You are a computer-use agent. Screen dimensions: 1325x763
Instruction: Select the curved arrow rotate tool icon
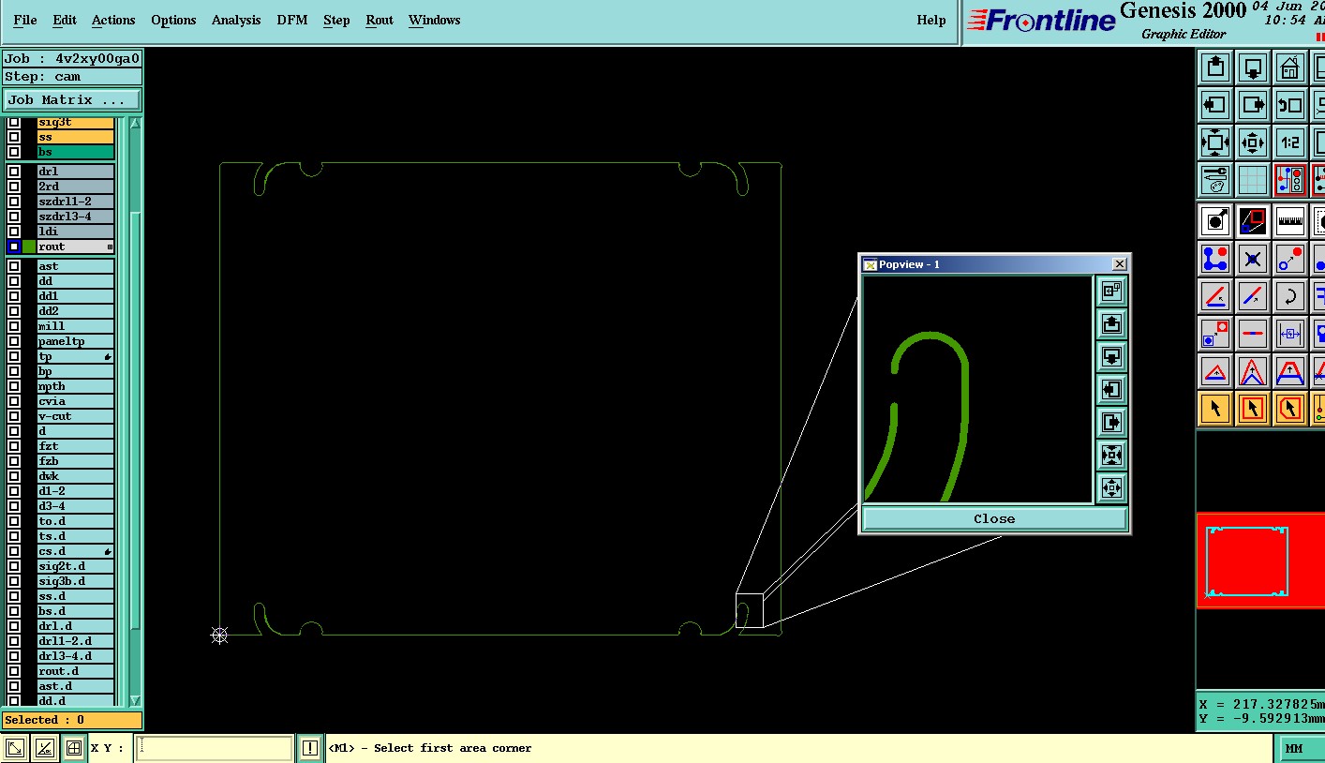[1290, 296]
